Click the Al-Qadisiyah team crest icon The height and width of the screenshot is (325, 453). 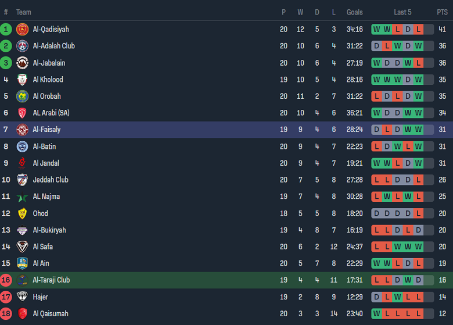pyautogui.click(x=22, y=29)
